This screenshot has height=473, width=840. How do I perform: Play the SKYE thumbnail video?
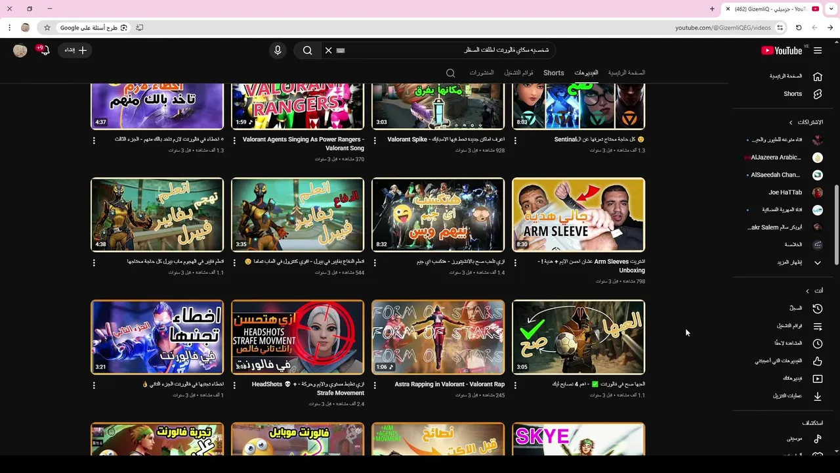click(x=578, y=439)
